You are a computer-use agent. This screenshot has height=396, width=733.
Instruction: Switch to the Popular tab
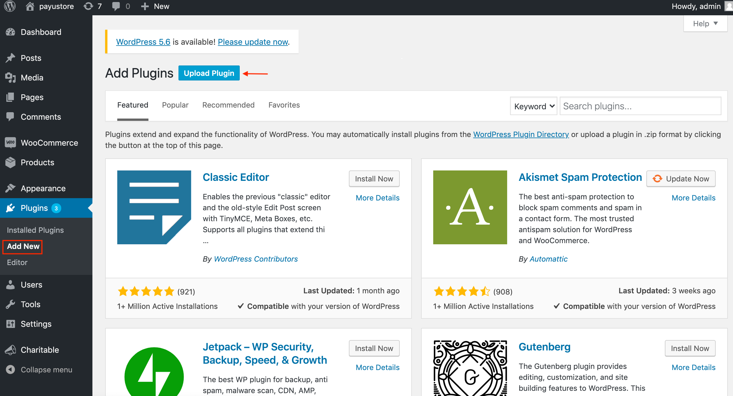(x=175, y=105)
